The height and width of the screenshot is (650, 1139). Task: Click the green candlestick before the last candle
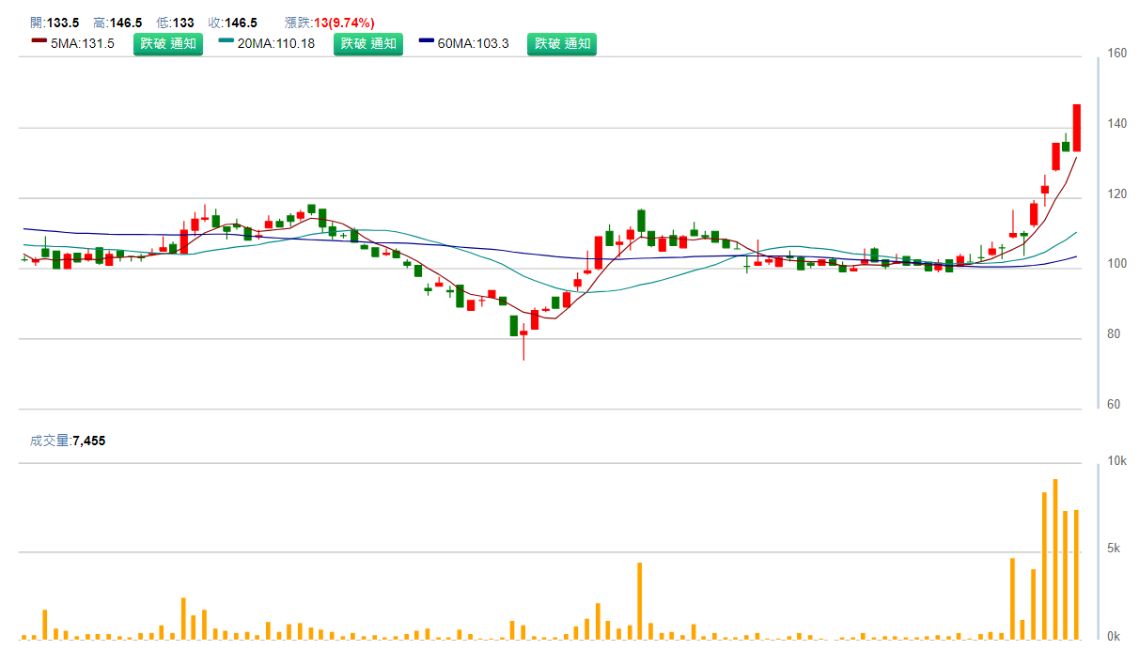pos(1066,146)
